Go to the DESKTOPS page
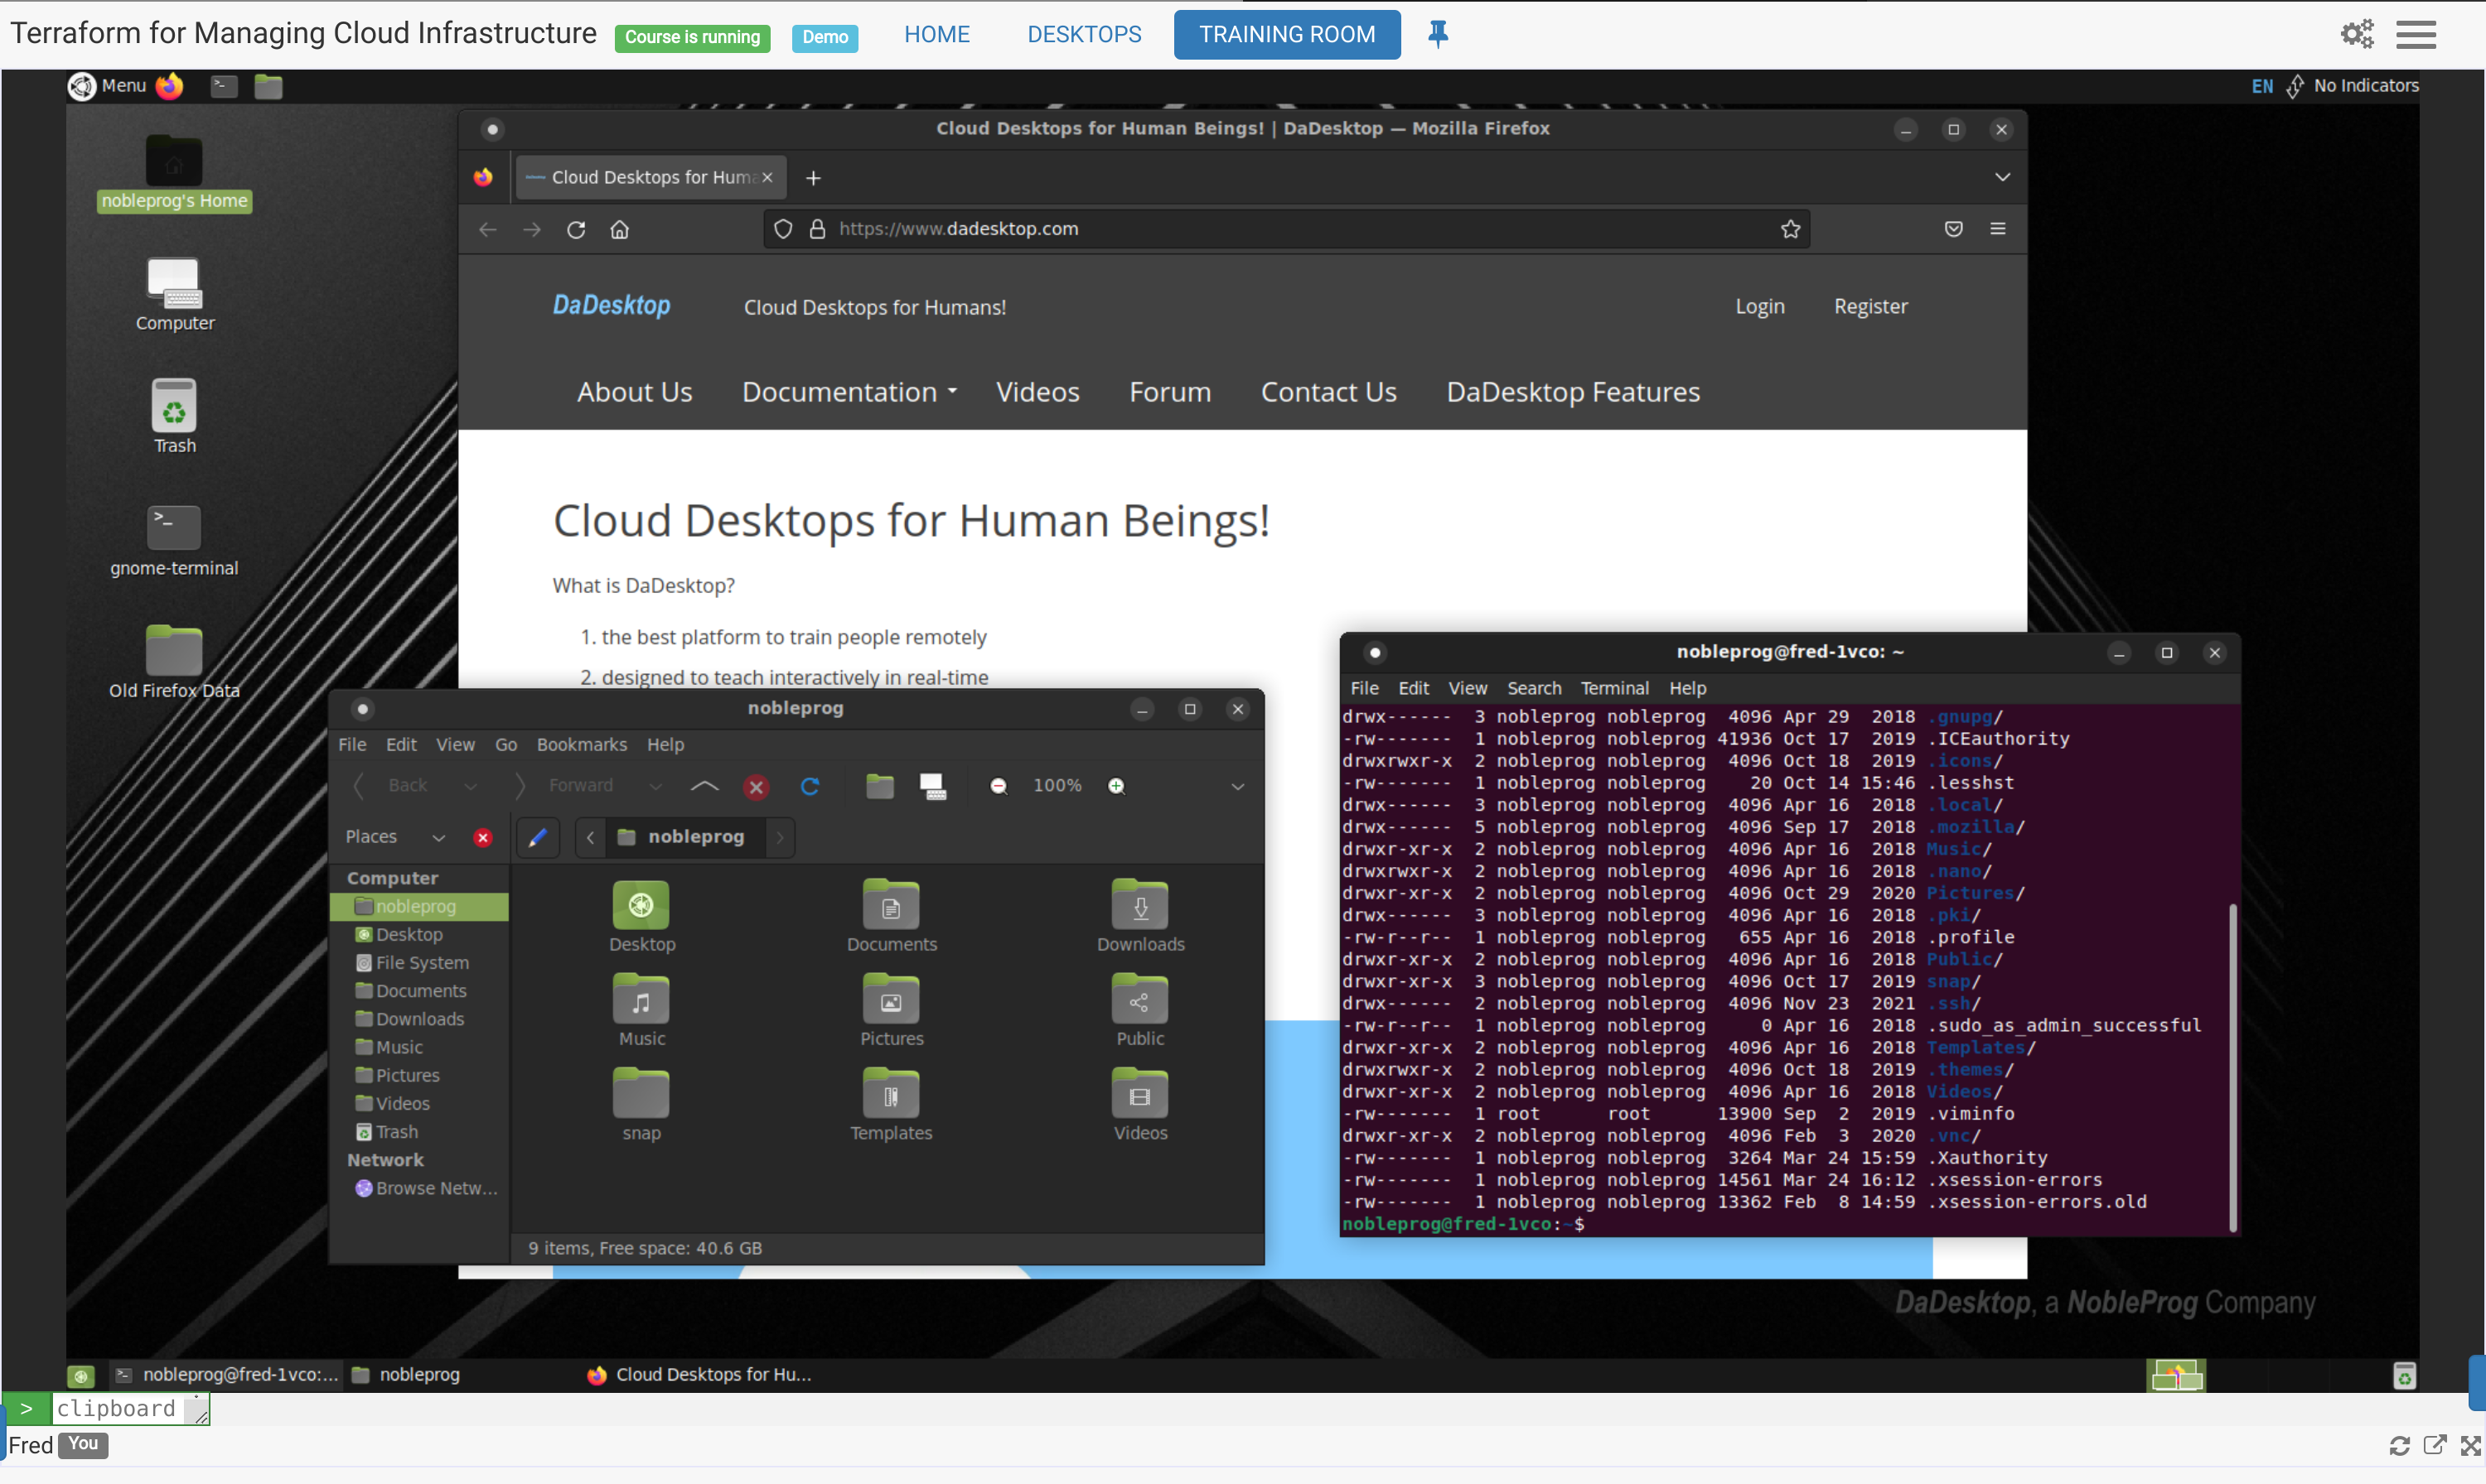 click(1083, 34)
